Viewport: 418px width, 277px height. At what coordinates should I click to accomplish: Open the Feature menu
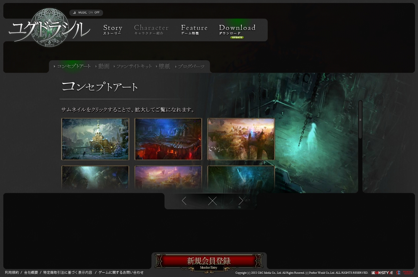point(194,30)
